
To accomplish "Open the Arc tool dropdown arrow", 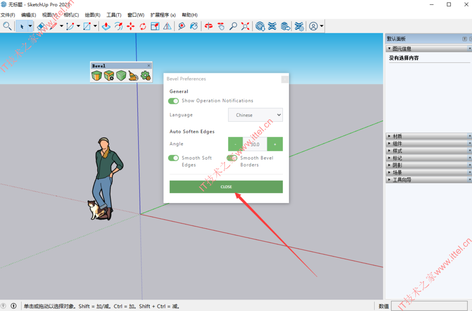I will click(78, 26).
